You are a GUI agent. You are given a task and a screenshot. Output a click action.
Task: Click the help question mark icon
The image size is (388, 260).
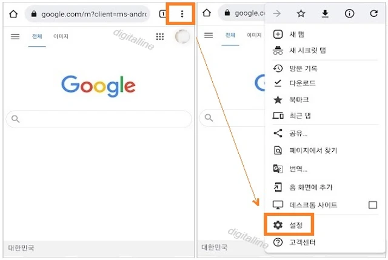point(278,242)
